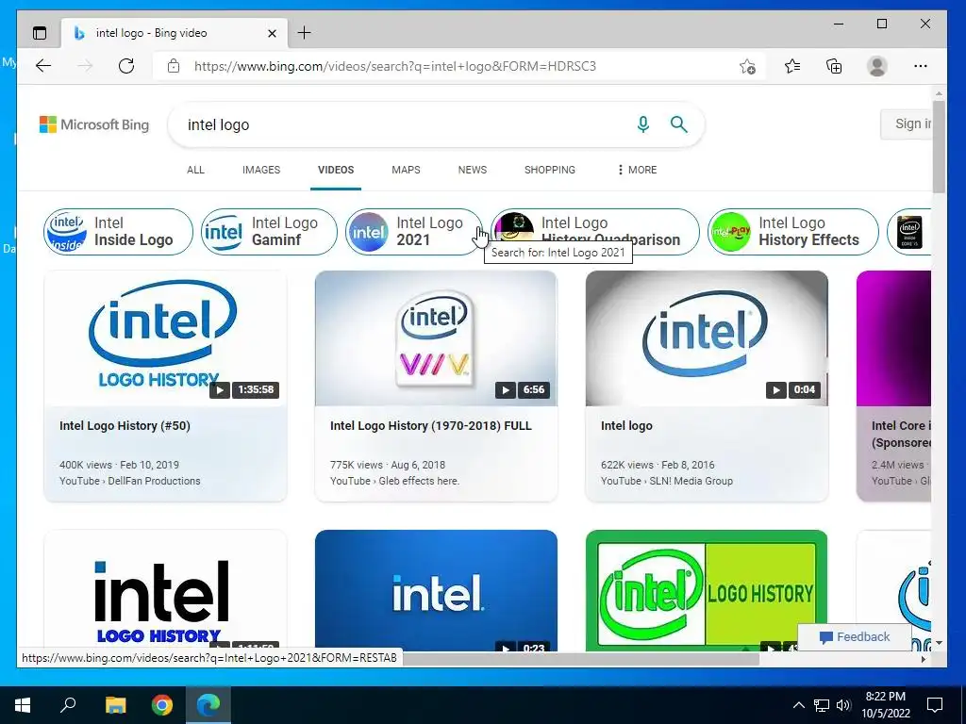Switch to the MAPS tab
Screen dimensions: 966x724
click(x=406, y=170)
